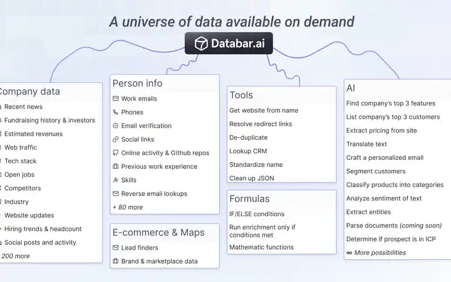Click the Github icon beside Online activity
451x282 pixels.
pyautogui.click(x=116, y=153)
